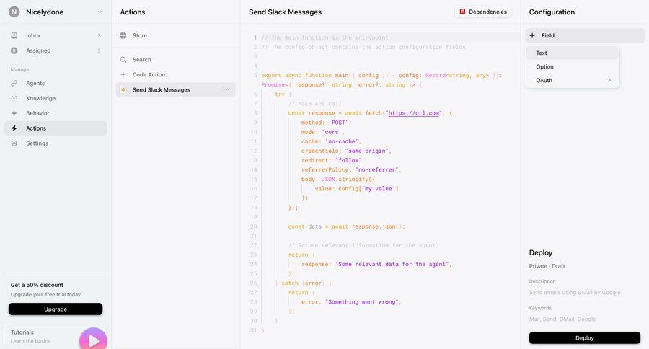Viewport: 649px width, 349px height.
Task: Click the Settings gear icon
Action: 14,143
